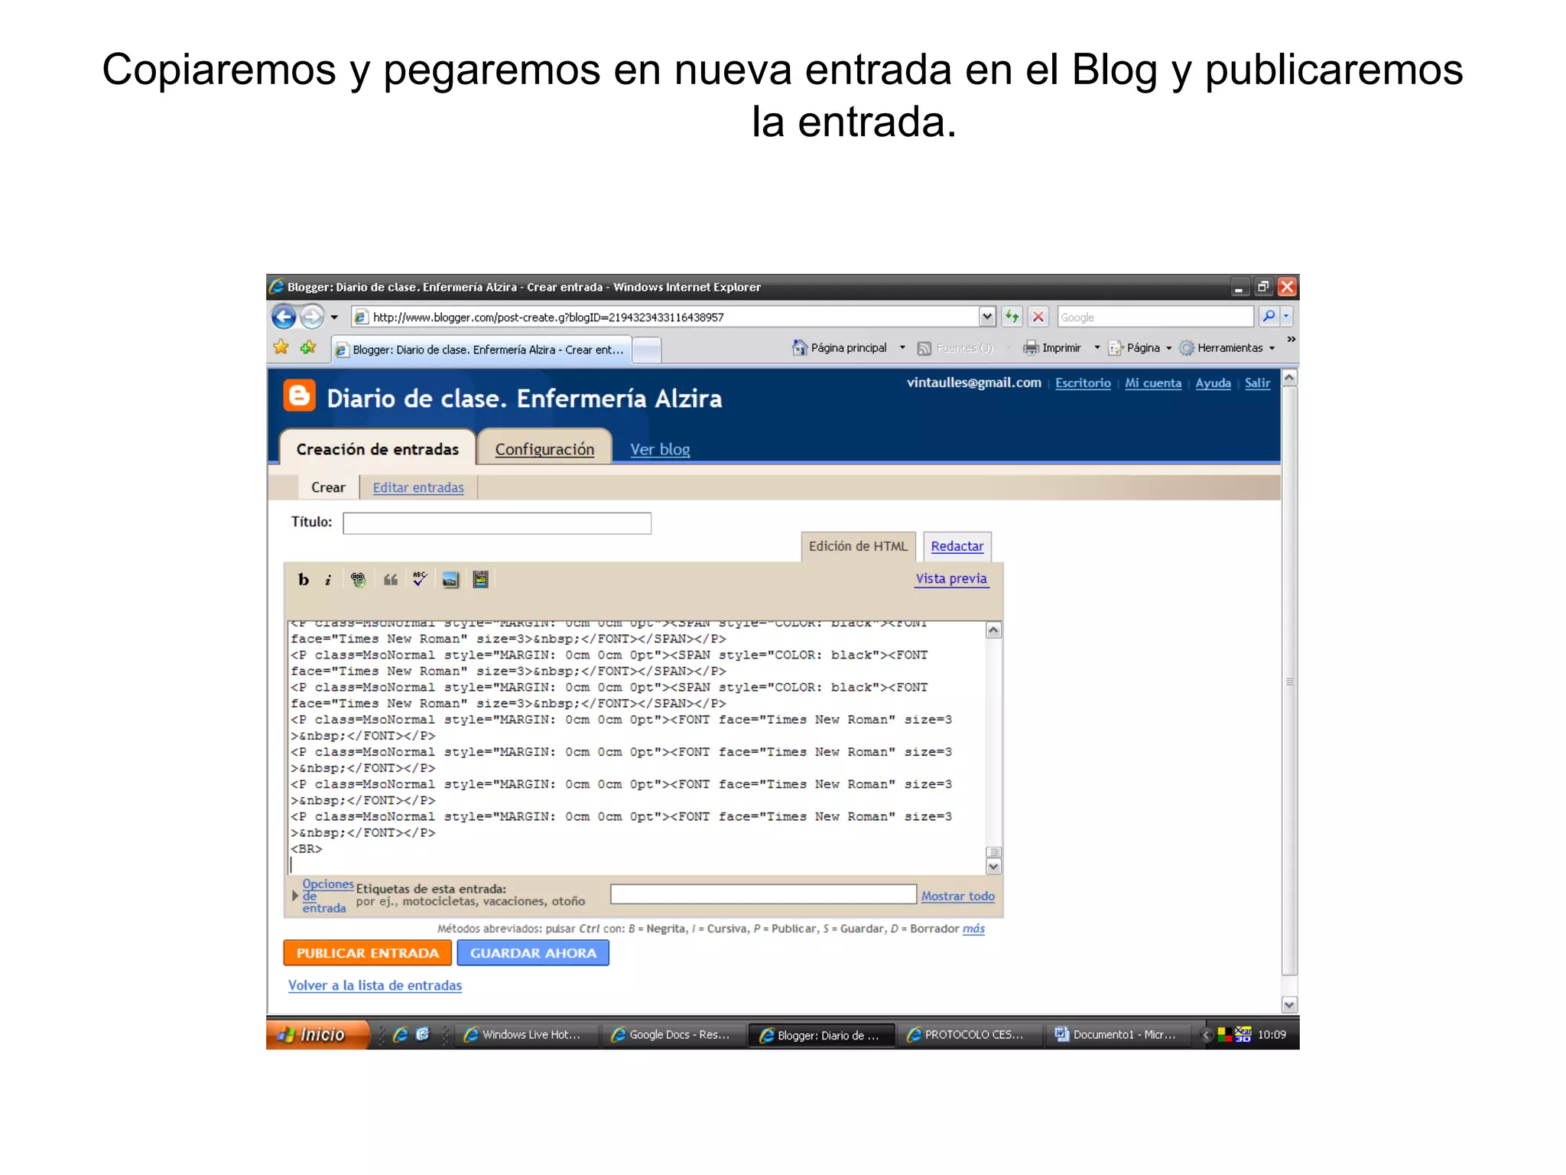Apply blockquote with the quote icon
Image resolution: width=1566 pixels, height=1175 pixels.
[390, 580]
